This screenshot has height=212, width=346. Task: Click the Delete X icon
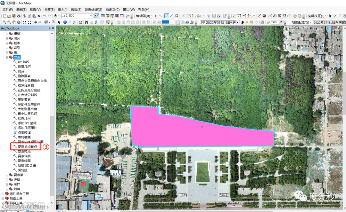[x=39, y=16]
